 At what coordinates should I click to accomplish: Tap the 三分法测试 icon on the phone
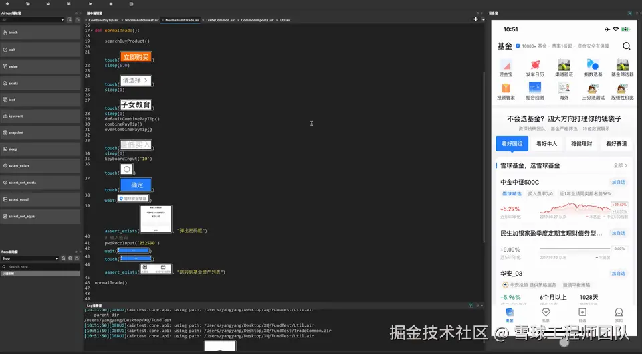tap(593, 92)
